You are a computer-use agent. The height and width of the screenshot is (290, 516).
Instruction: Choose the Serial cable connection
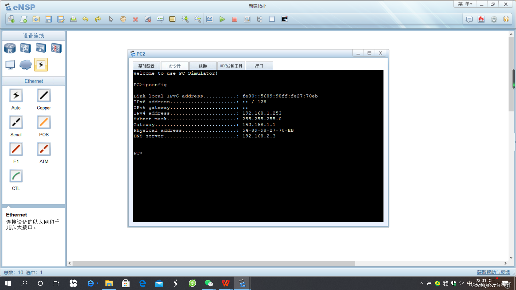[x=16, y=122]
